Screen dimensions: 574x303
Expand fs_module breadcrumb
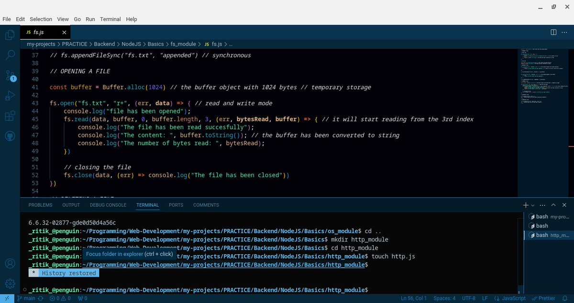(x=184, y=44)
